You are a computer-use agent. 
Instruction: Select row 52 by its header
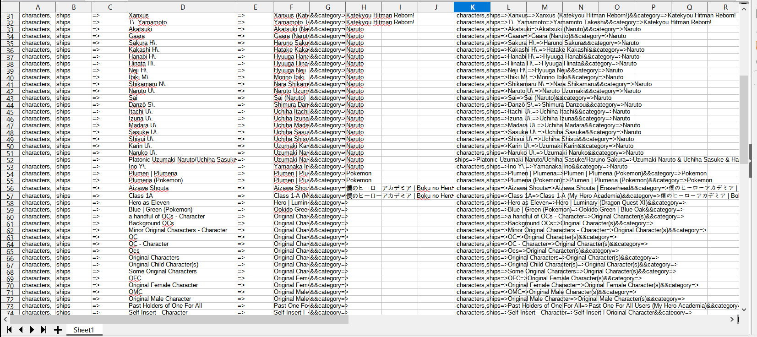point(10,160)
